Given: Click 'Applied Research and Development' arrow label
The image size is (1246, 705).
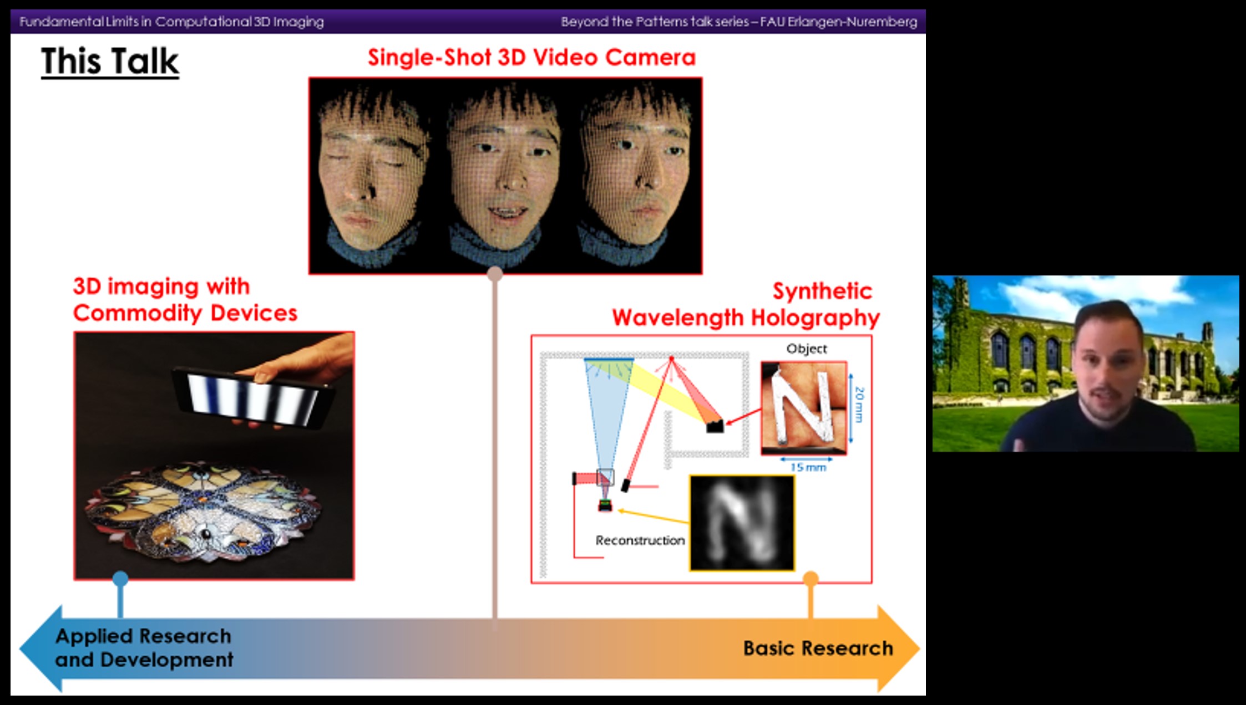Looking at the screenshot, I should pos(144,648).
